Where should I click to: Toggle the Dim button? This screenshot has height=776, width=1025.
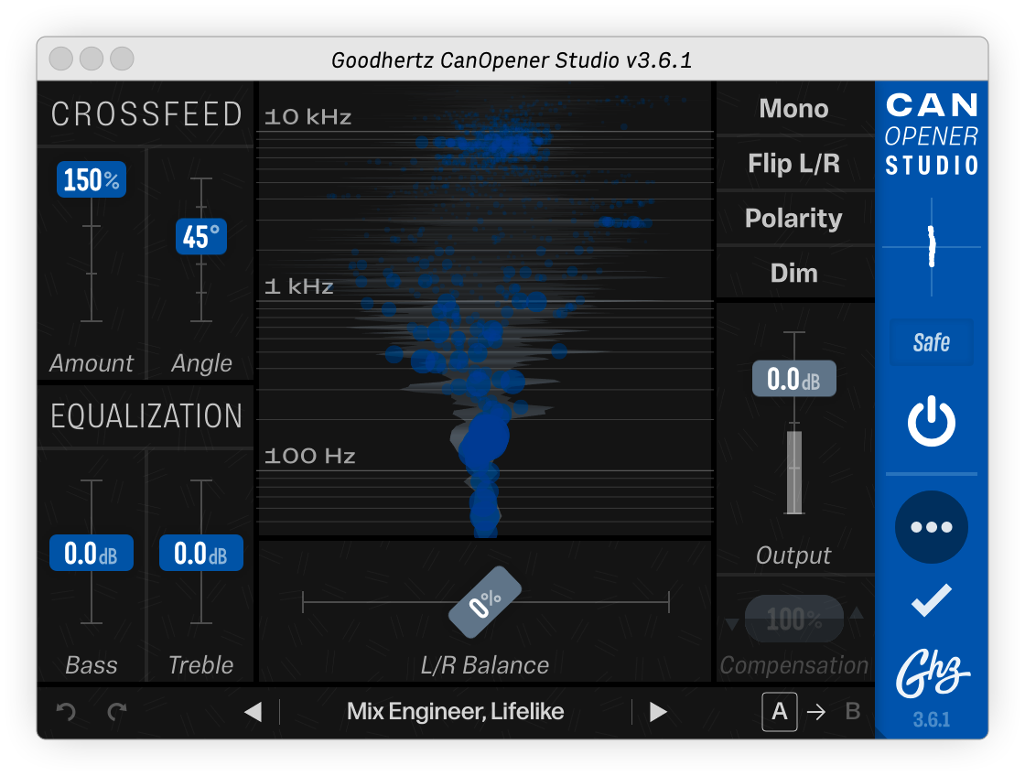[795, 274]
